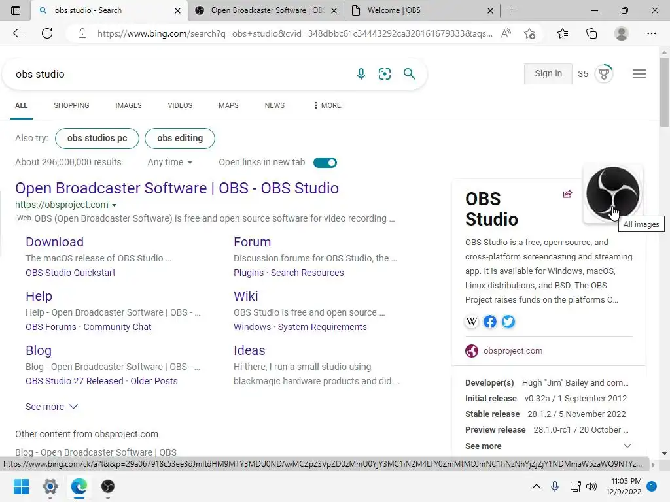The image size is (670, 502).
Task: Open OBS Studio Wikipedia icon link
Action: click(472, 322)
